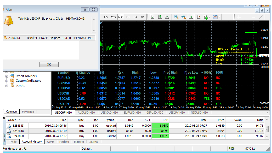
Task: Sort by the Profit column header
Action: pos(254,120)
